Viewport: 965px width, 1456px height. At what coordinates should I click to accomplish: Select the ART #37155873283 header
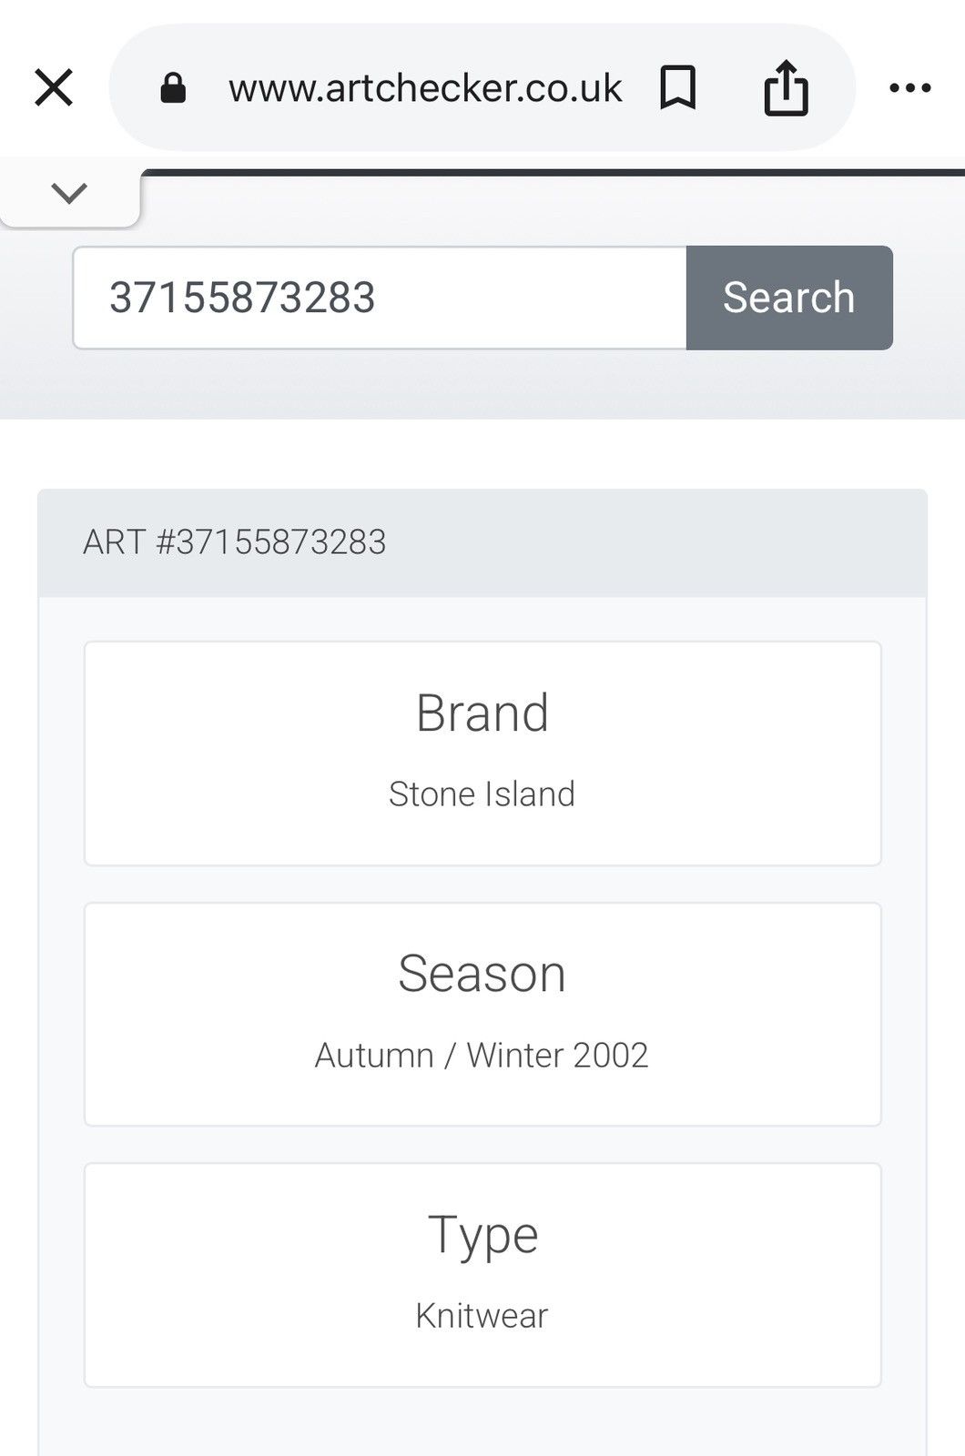pyautogui.click(x=235, y=542)
